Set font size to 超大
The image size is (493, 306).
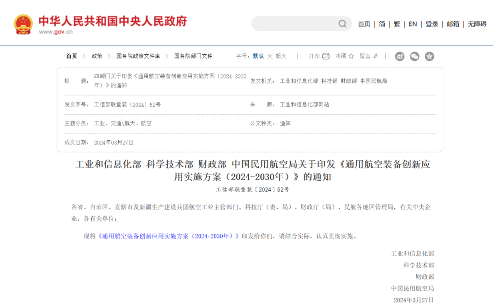pyautogui.click(x=281, y=56)
